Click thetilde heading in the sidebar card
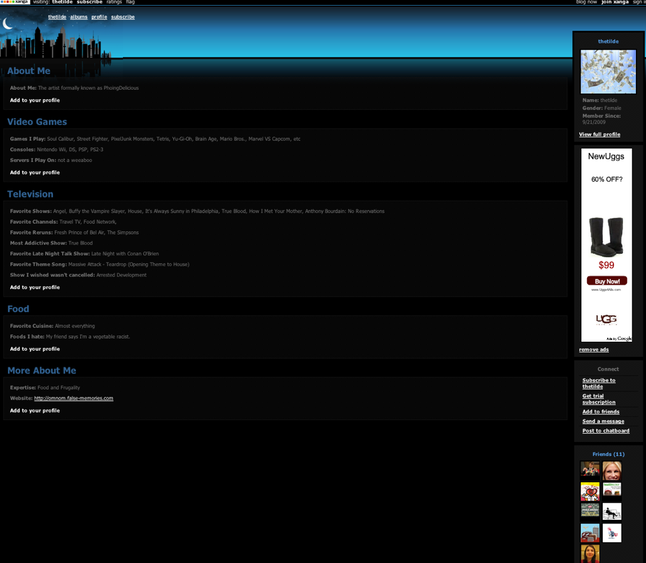 608,41
